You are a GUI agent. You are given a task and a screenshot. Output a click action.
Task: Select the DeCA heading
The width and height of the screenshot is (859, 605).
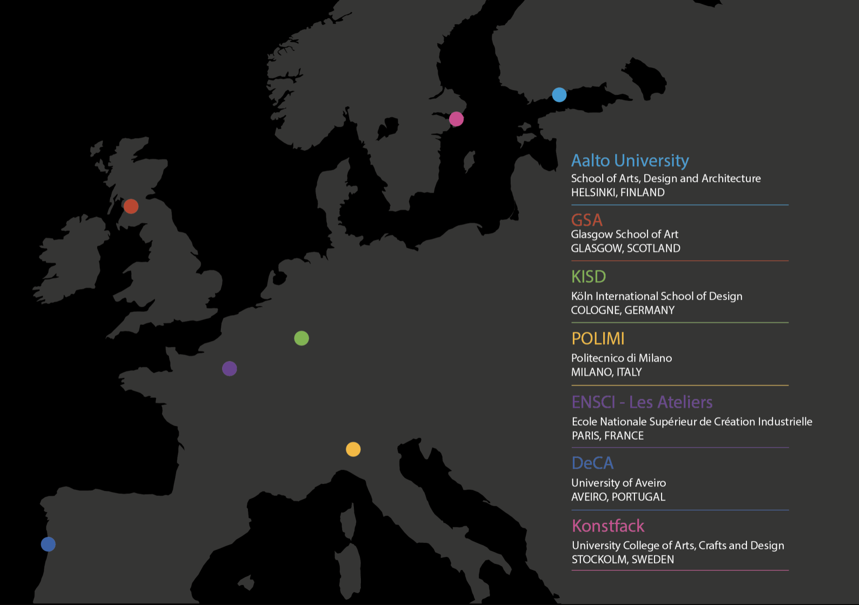(x=592, y=463)
